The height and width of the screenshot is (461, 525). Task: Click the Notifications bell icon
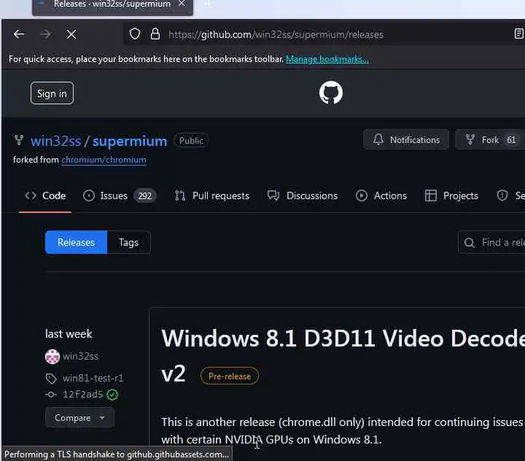click(378, 139)
